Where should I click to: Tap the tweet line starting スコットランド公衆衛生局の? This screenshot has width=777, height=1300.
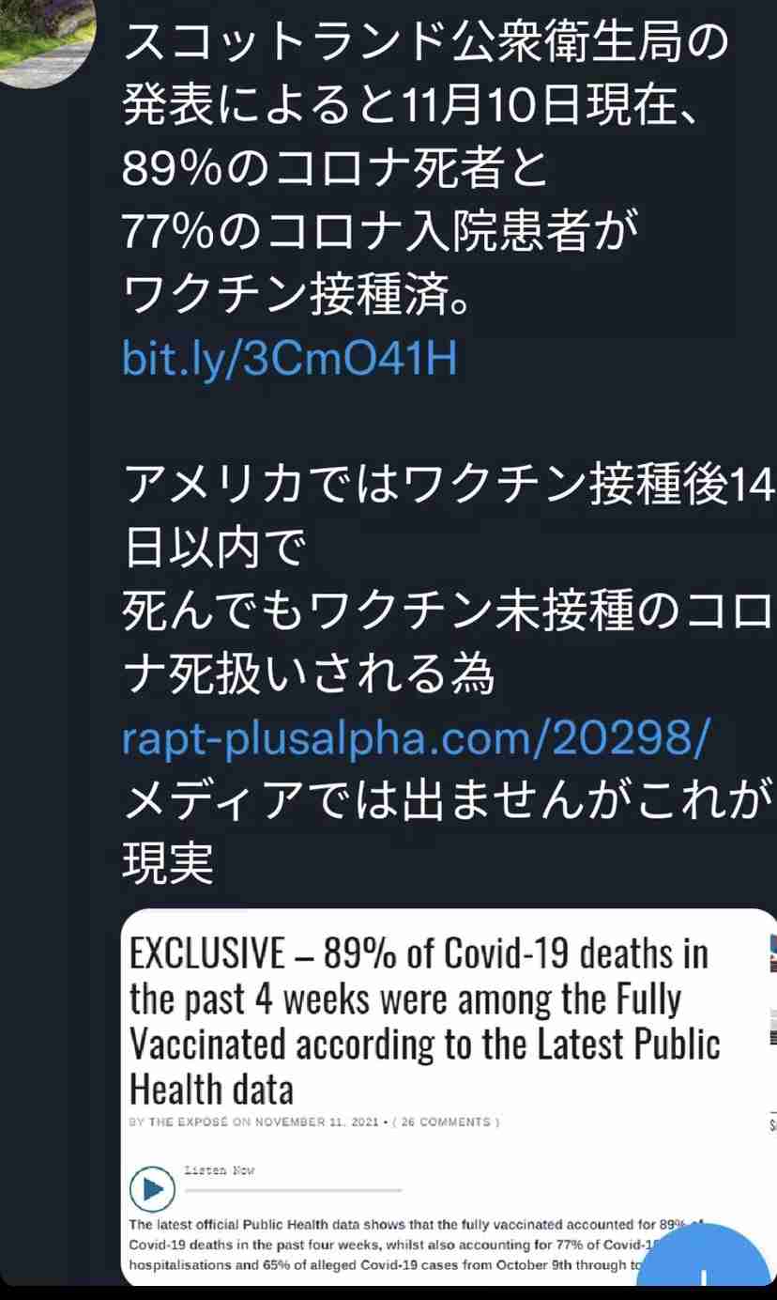(427, 41)
